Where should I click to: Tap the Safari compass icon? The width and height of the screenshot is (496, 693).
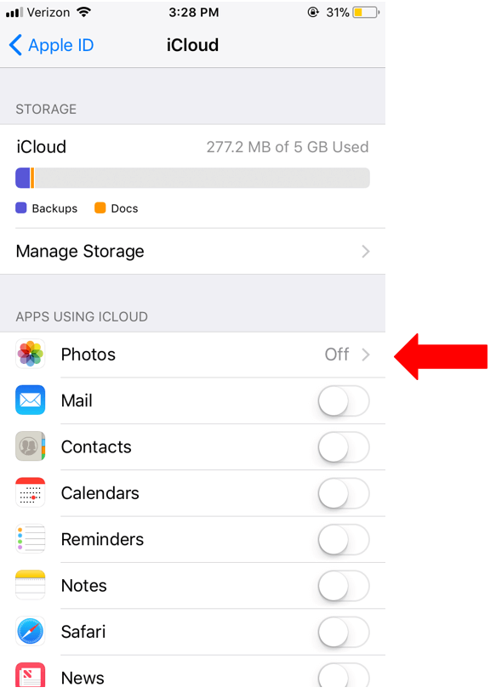(x=31, y=631)
